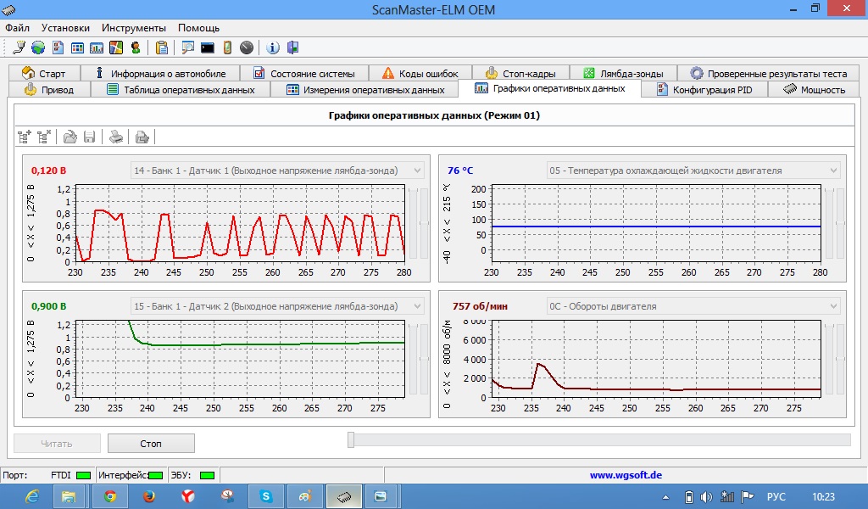Click the add PID tree icon
868x509 pixels.
pyautogui.click(x=25, y=136)
